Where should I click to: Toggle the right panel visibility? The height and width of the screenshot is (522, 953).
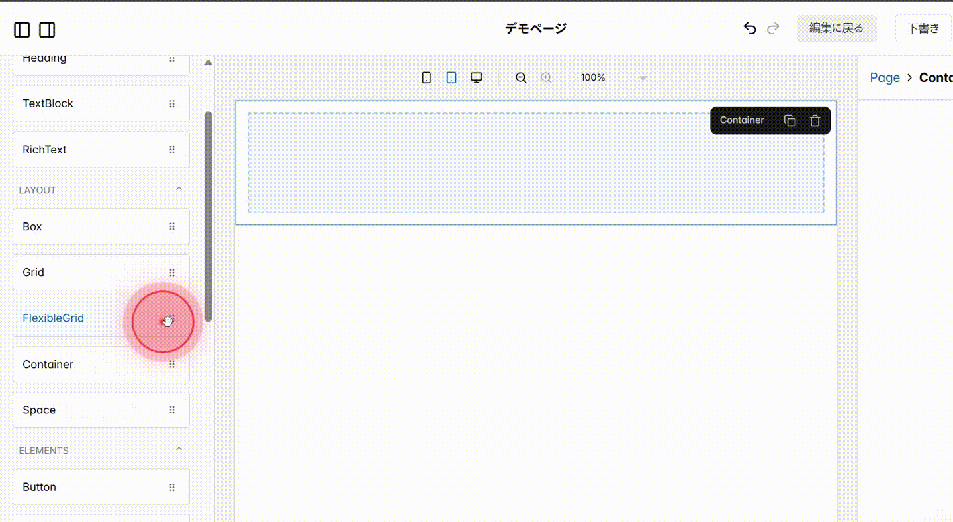pyautogui.click(x=47, y=30)
